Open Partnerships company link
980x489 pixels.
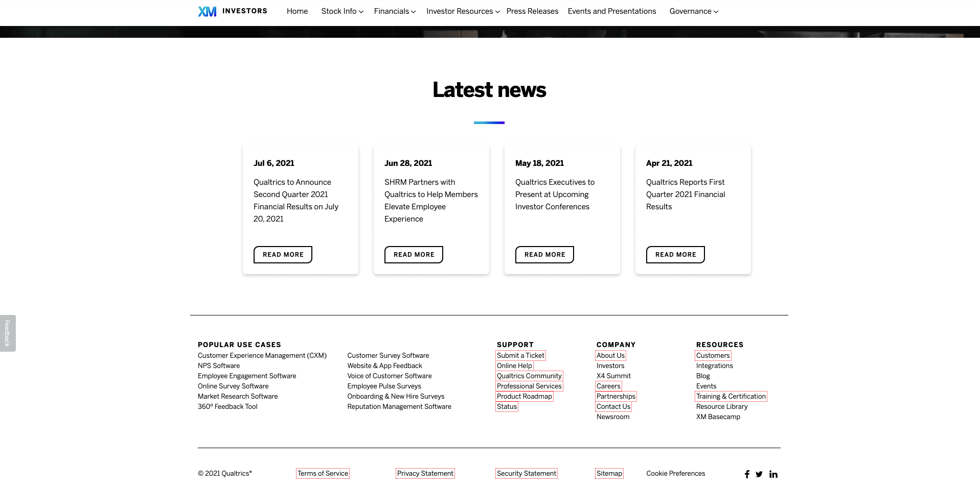(x=616, y=397)
